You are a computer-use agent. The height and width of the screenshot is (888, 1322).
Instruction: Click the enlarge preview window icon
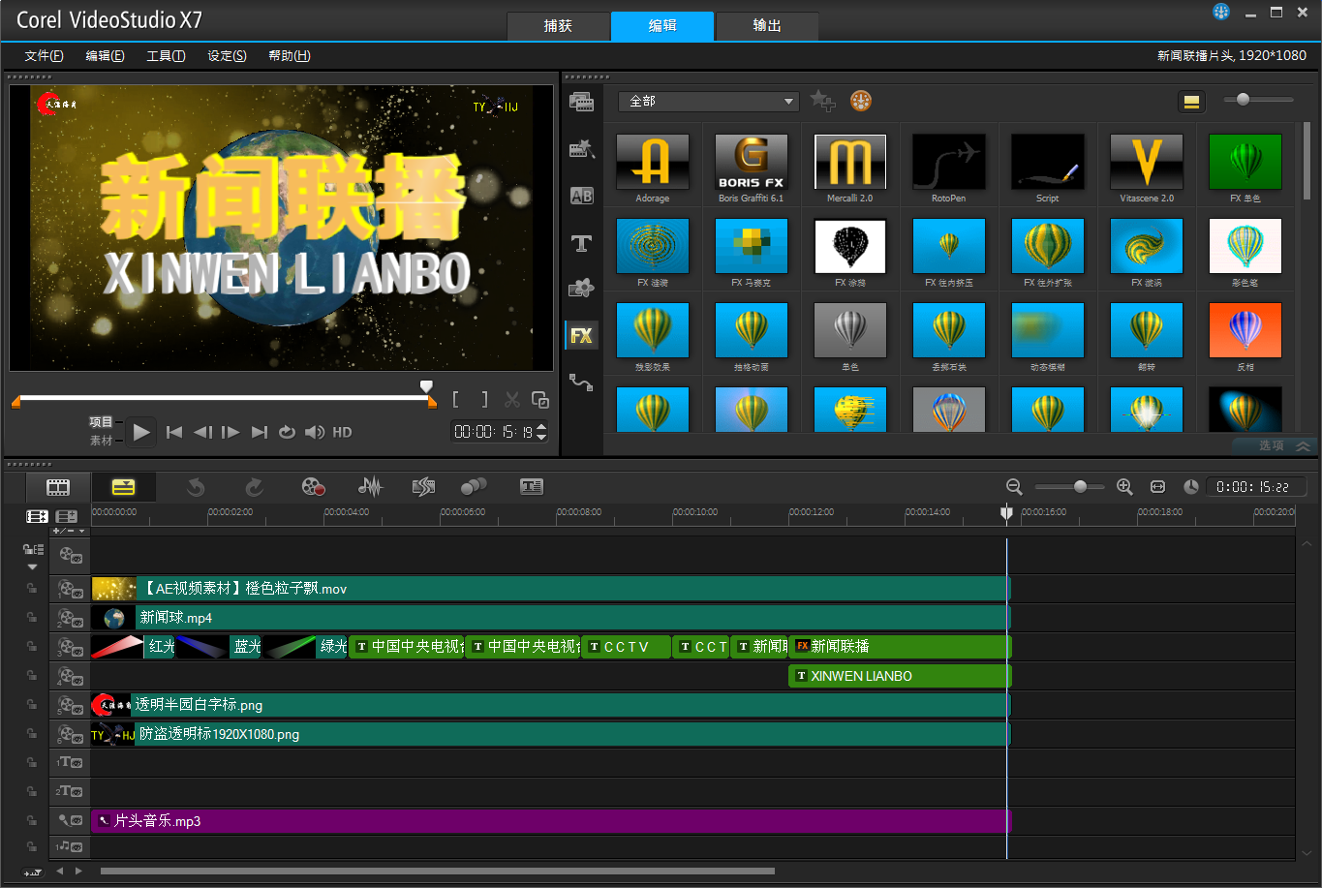pos(540,400)
